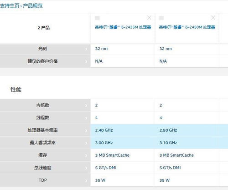This screenshot has height=190, width=228.
Task: Click the 总线速度 row label
Action: point(42,168)
